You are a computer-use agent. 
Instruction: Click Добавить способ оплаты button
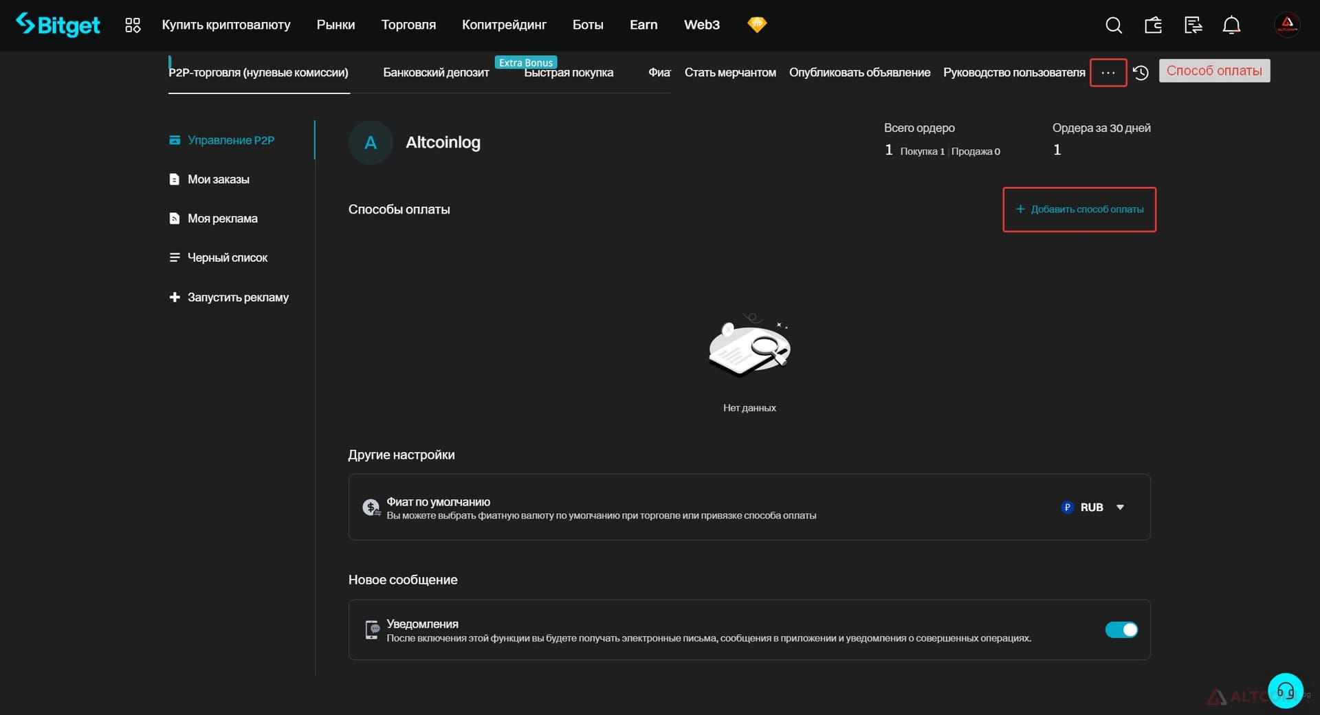pyautogui.click(x=1079, y=209)
